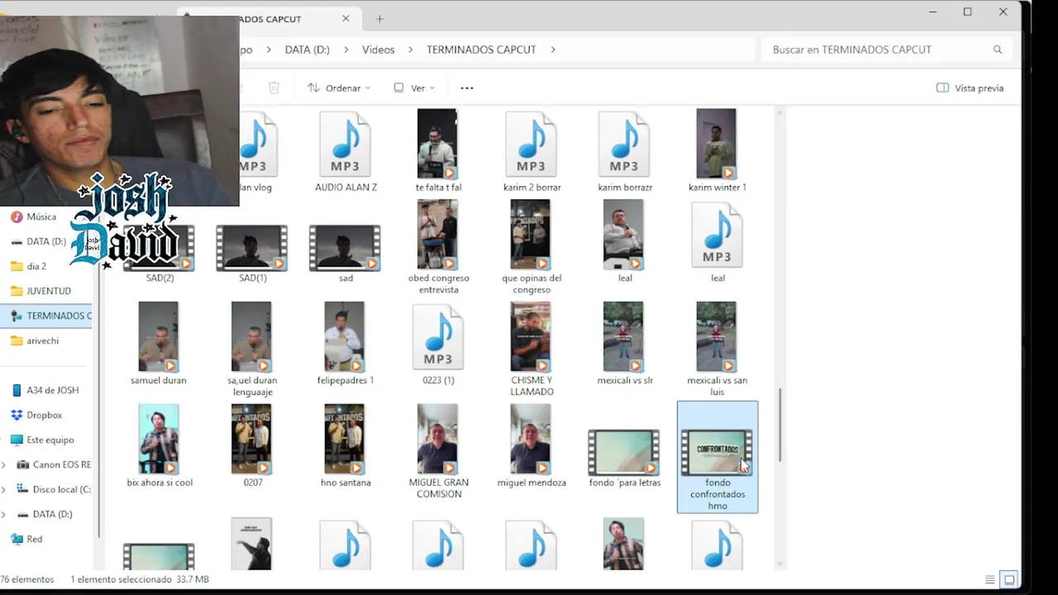Click the search magnifier icon
The height and width of the screenshot is (595, 1058).
click(x=998, y=50)
